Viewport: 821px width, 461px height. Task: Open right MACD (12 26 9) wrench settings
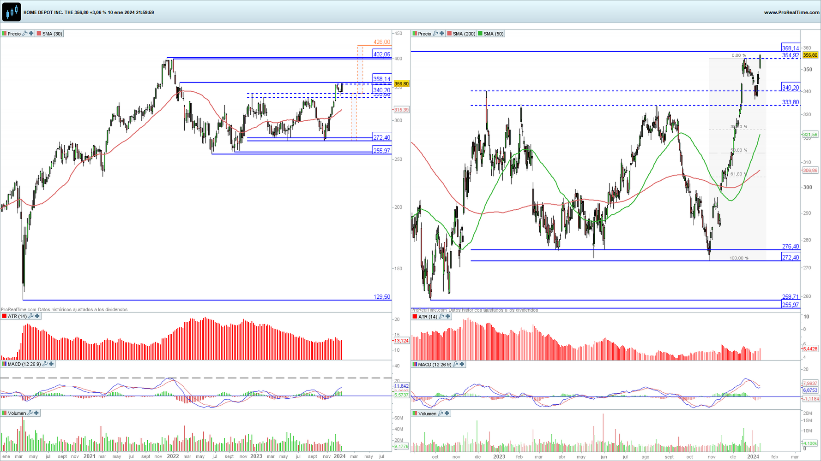click(455, 365)
